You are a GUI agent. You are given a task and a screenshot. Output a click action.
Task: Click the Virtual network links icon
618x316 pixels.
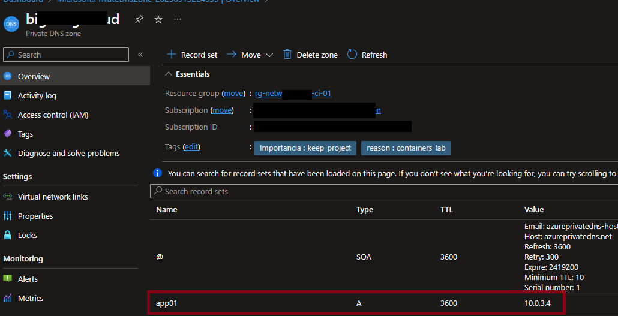(7, 197)
